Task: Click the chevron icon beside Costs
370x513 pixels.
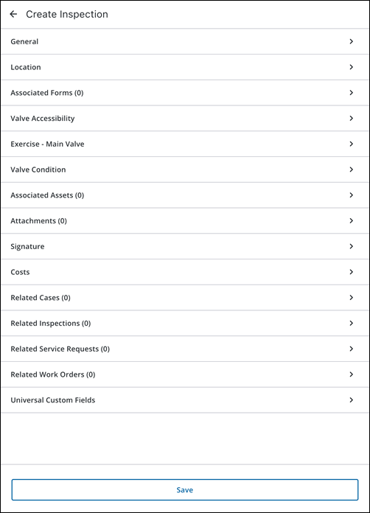Action: coord(351,272)
